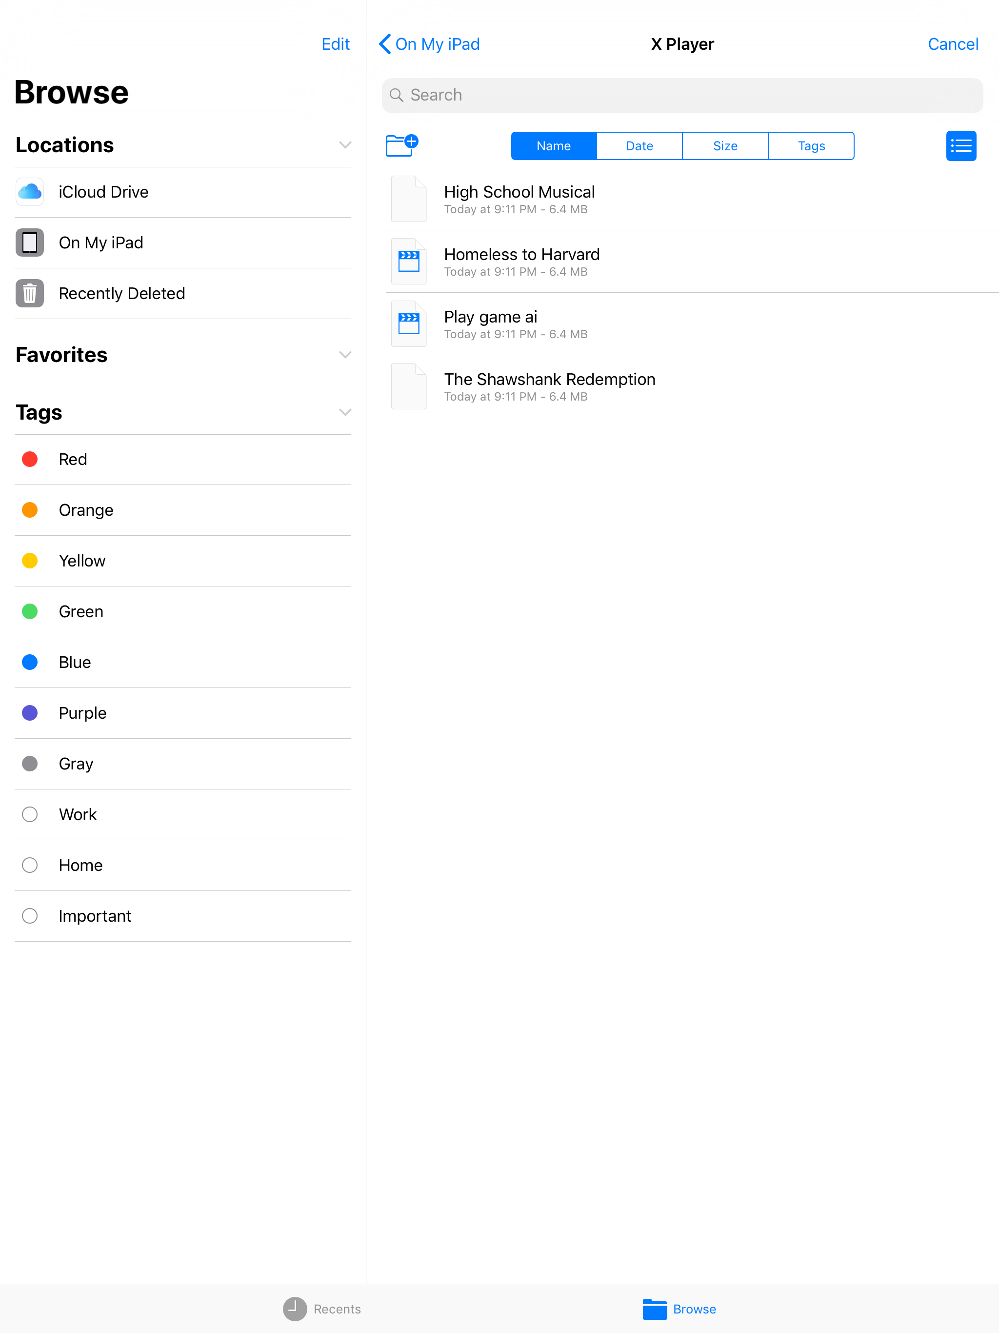Select the Work tag circle
The height and width of the screenshot is (1333, 999).
(x=30, y=814)
